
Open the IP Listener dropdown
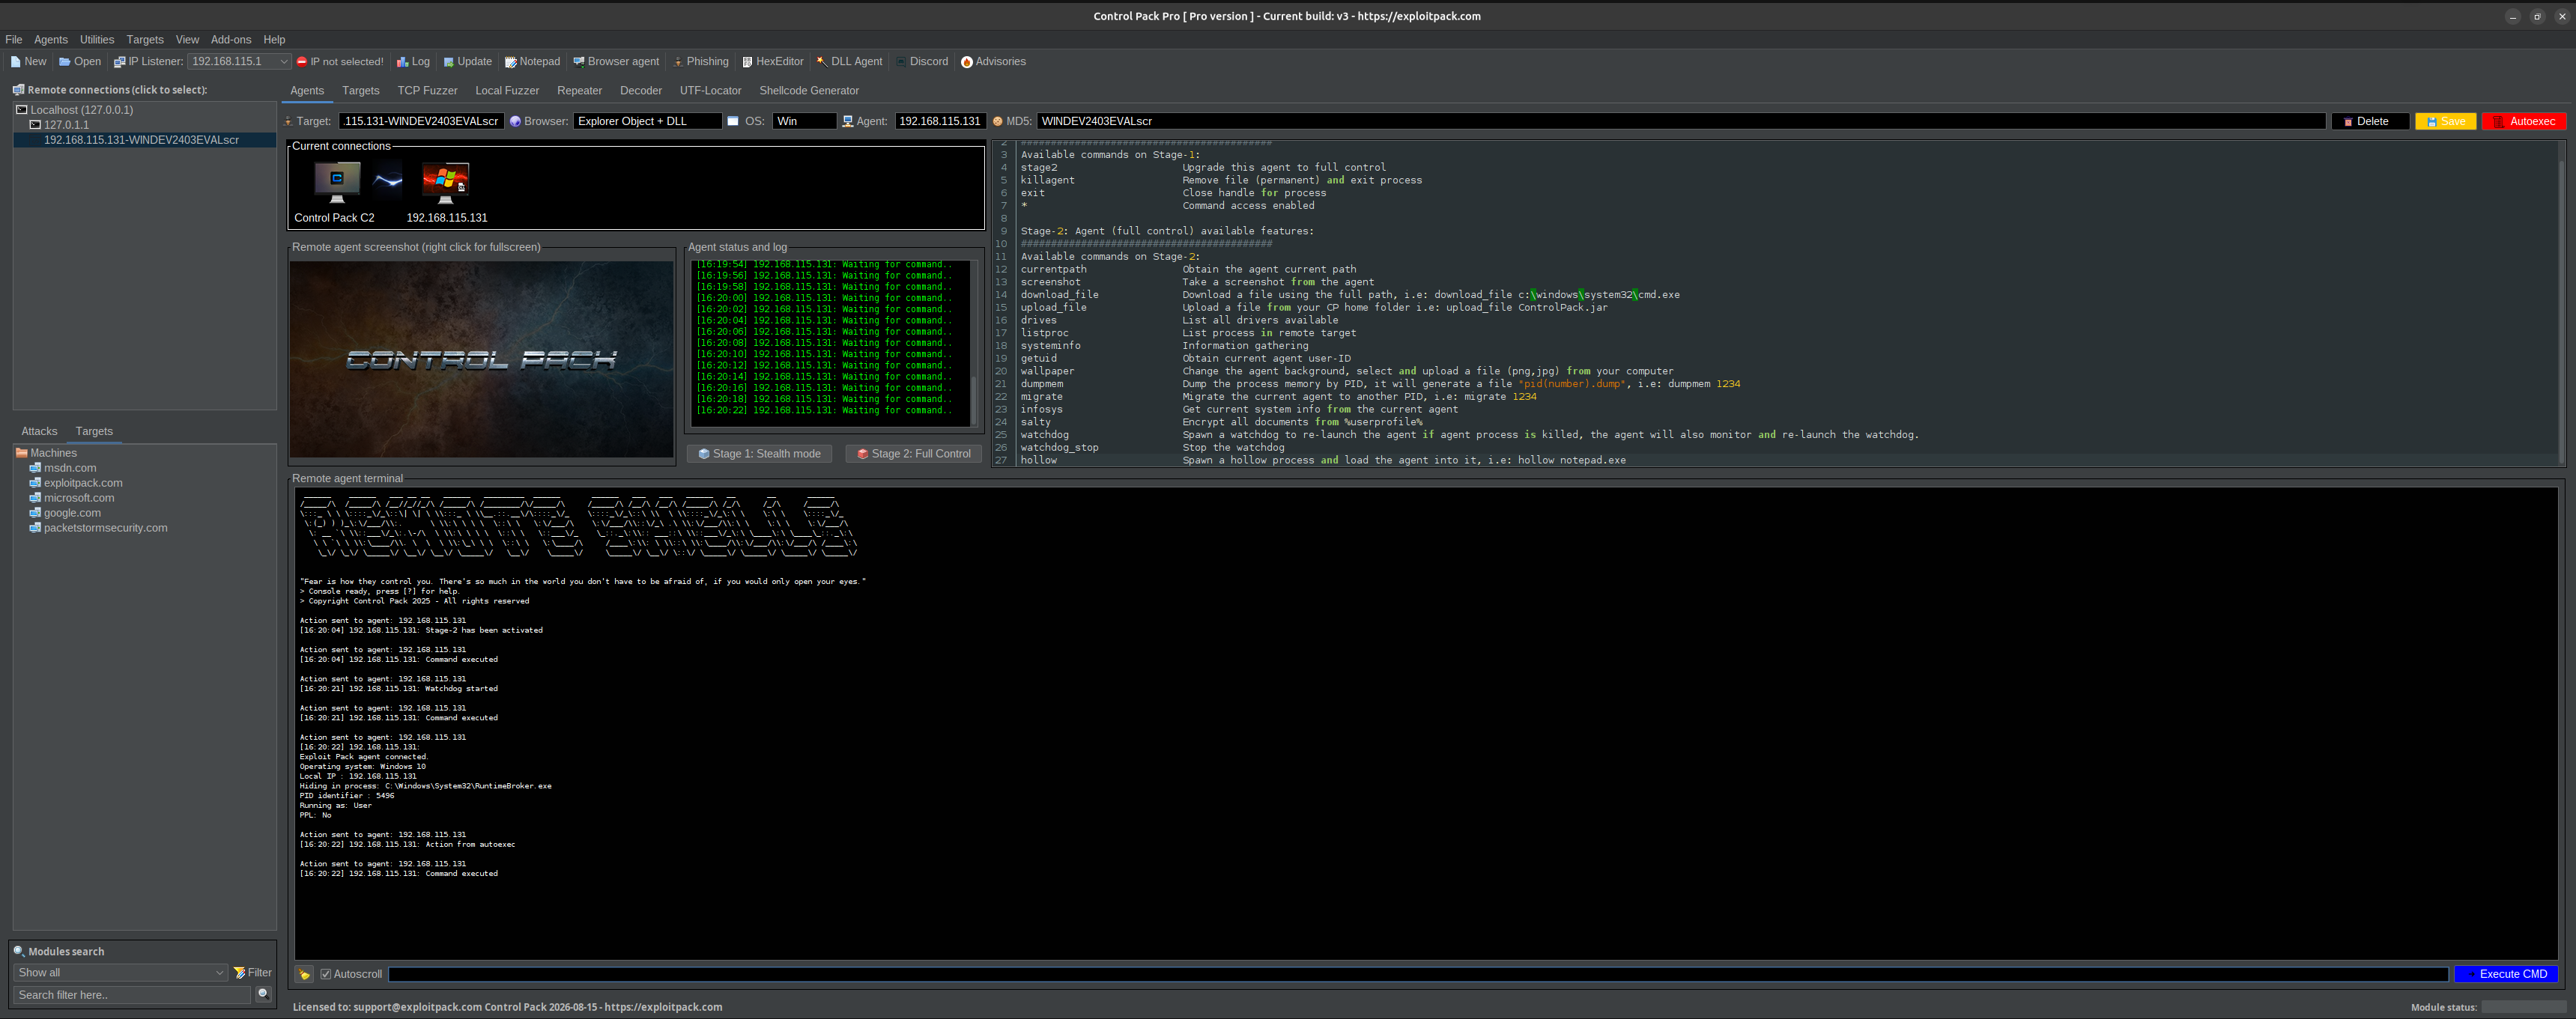coord(283,62)
